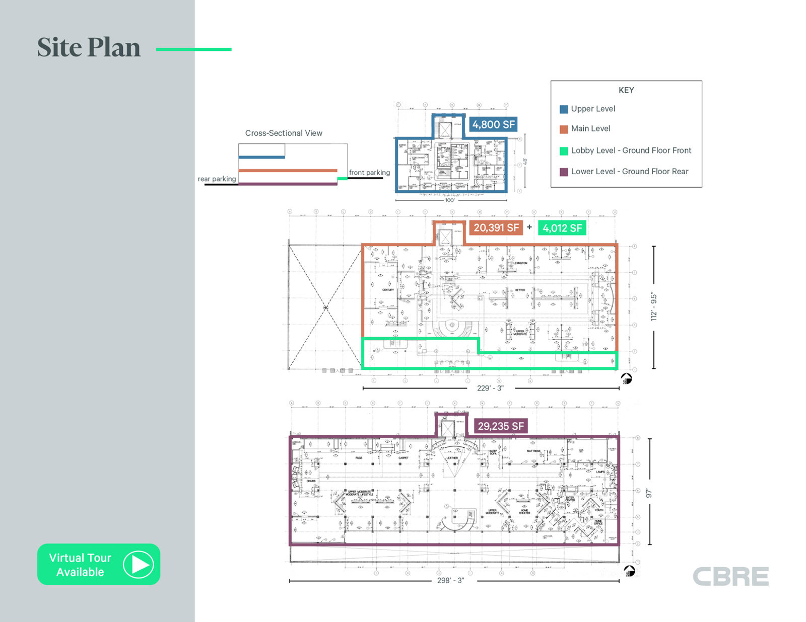806x622 pixels.
Task: Click the play icon on Virtual Tour
Action: click(138, 564)
